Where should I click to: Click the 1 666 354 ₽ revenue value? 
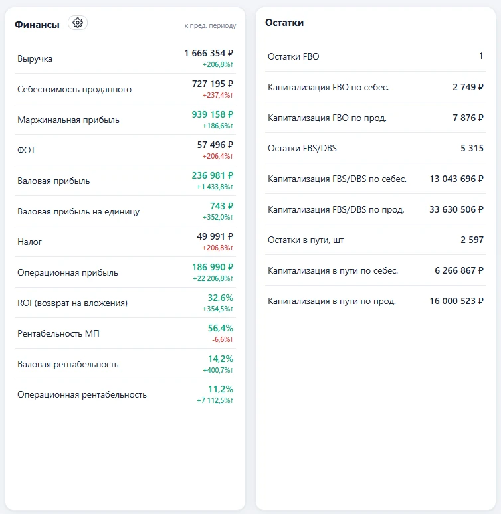pyautogui.click(x=209, y=53)
